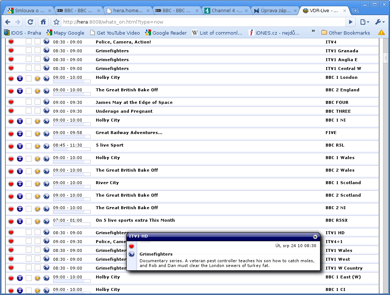Screen dimensions: 390x295
Task: Play stream for BBC 2 Scotland row
Action: (38, 197)
